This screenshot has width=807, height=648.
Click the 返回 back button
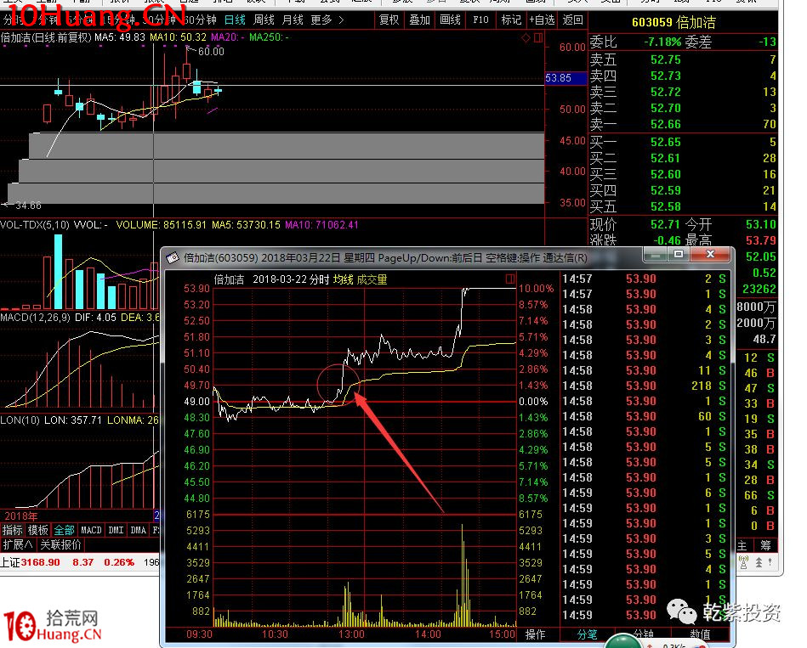point(573,20)
